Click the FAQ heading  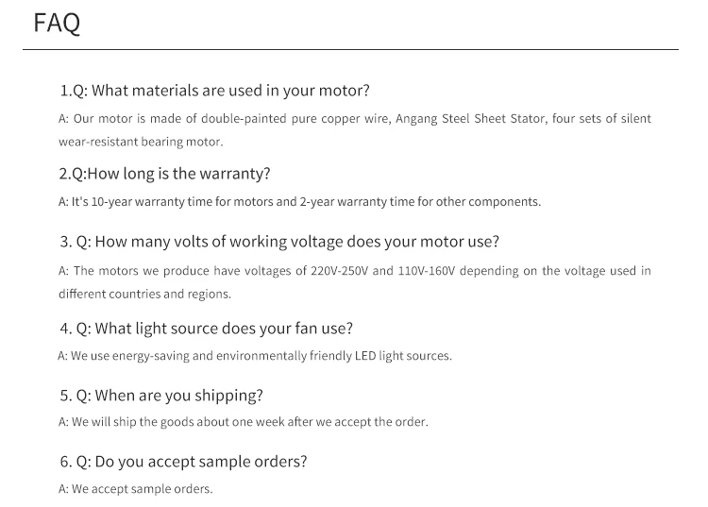(x=57, y=24)
